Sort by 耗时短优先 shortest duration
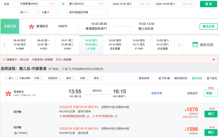Viewport: 219px width, 137px height. (x=181, y=78)
